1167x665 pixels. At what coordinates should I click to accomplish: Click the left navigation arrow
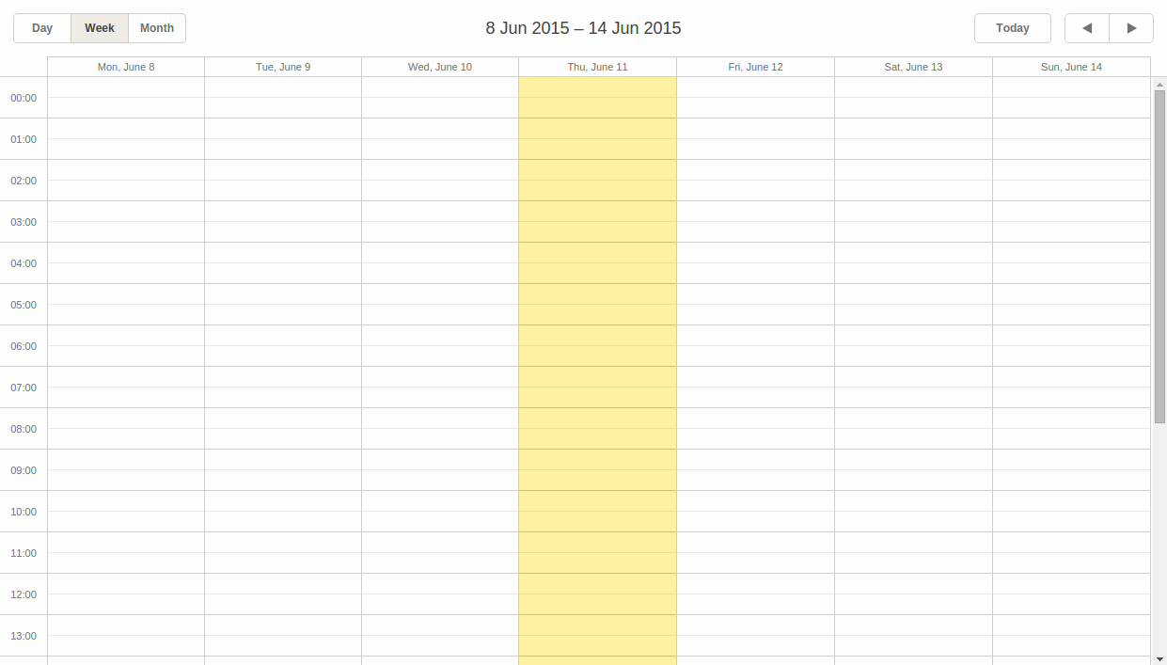coord(1086,28)
